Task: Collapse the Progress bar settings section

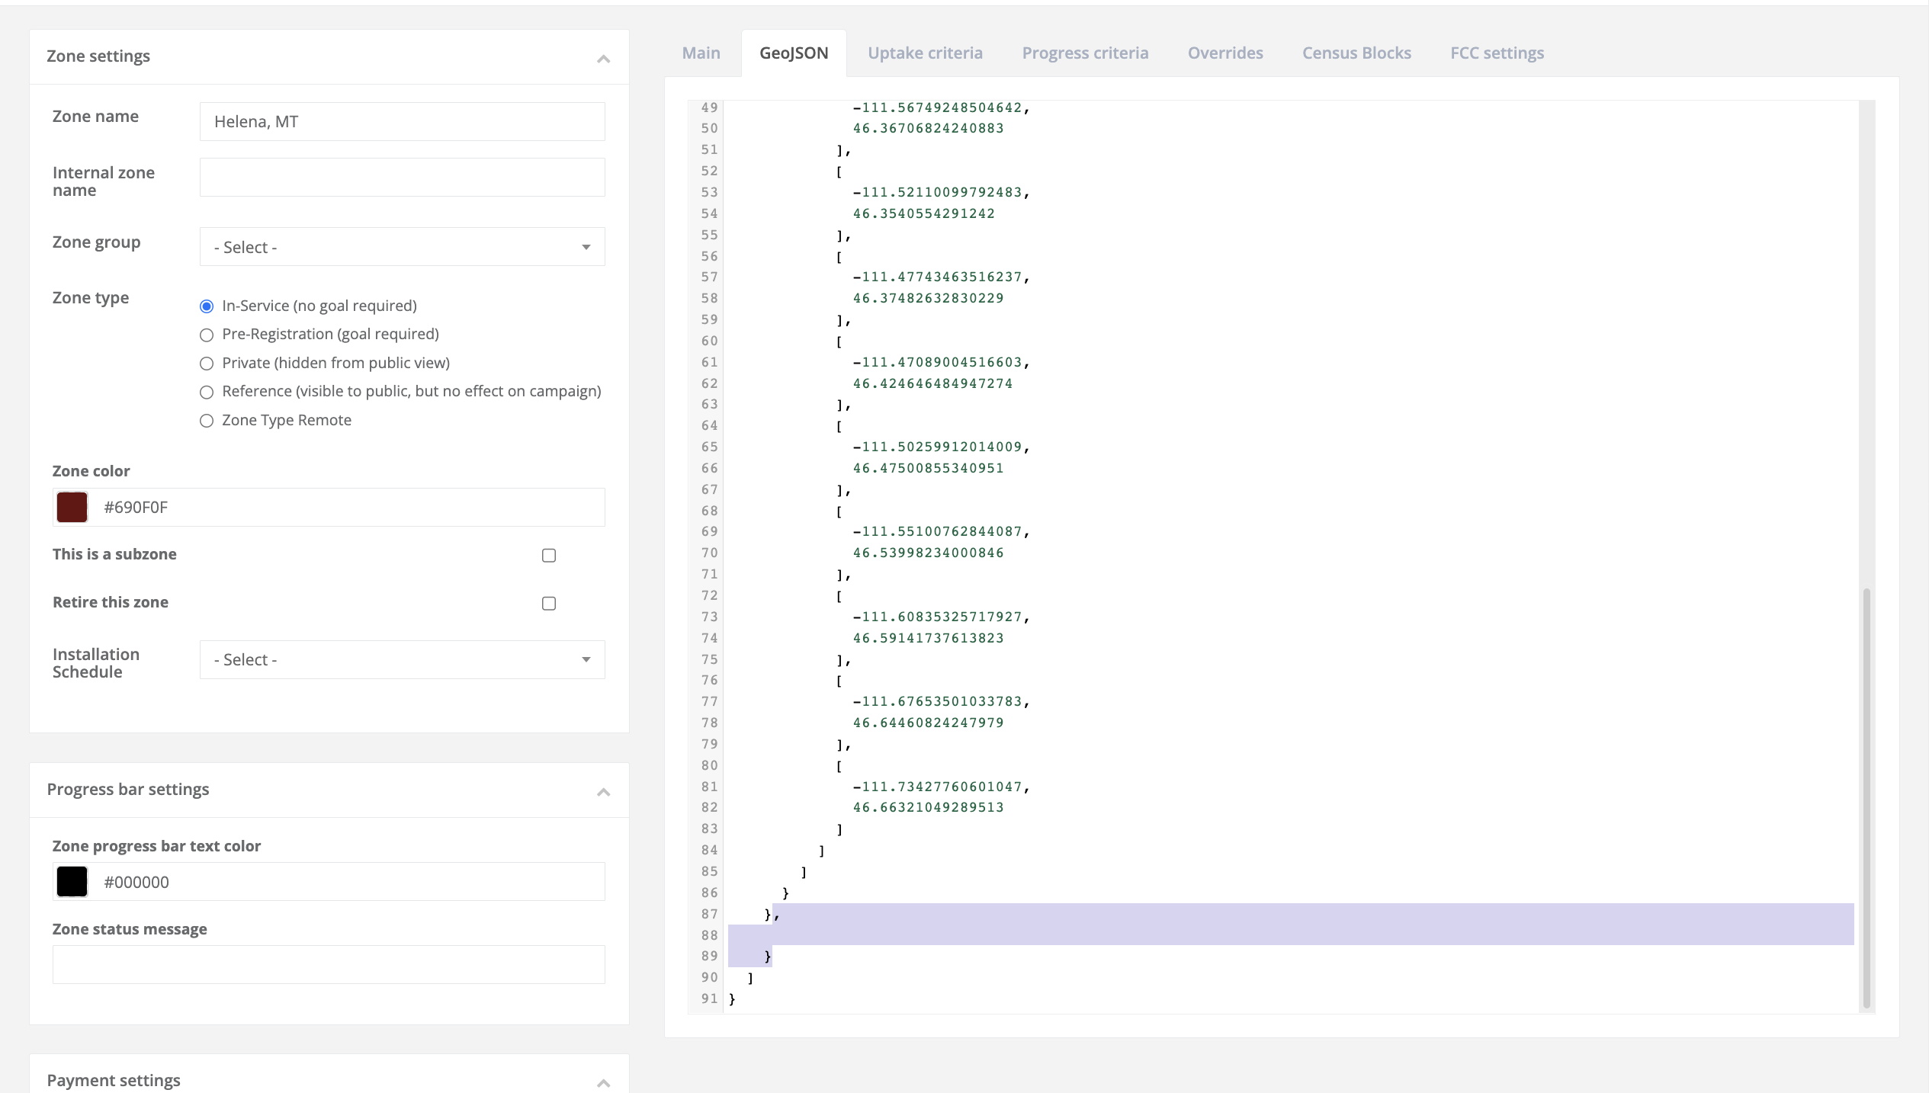Action: point(603,791)
